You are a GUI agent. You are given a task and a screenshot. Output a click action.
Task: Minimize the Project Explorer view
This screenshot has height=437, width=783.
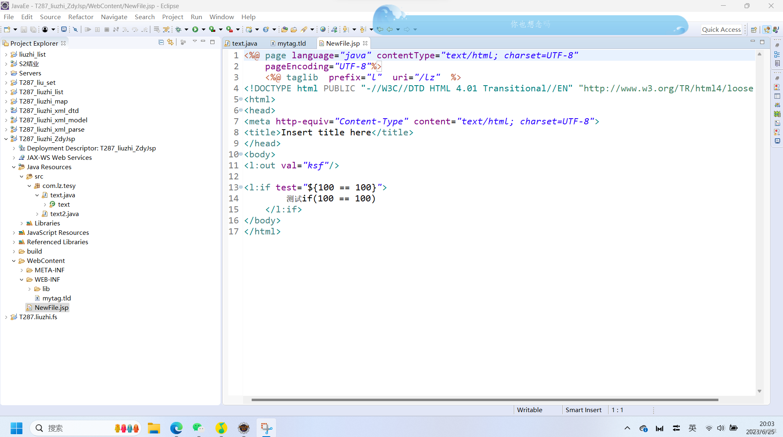pyautogui.click(x=203, y=42)
